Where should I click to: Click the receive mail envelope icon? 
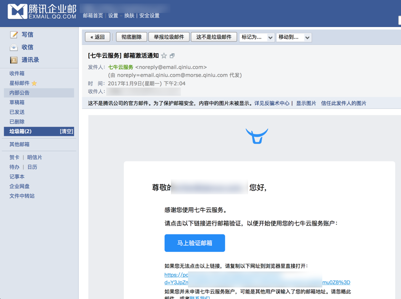pos(14,47)
